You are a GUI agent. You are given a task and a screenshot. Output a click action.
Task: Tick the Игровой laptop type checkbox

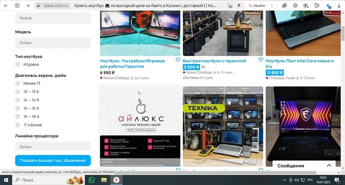click(x=18, y=64)
